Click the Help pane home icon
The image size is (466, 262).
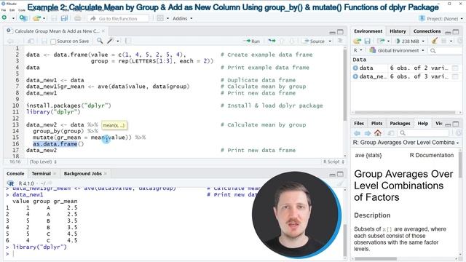coord(378,132)
